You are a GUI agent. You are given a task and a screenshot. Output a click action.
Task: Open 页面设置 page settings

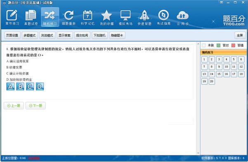(x=12, y=35)
